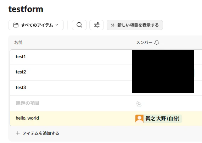Click the 新しい項目を表示する button
Screen dimensions: 202x143
pyautogui.click(x=135, y=25)
